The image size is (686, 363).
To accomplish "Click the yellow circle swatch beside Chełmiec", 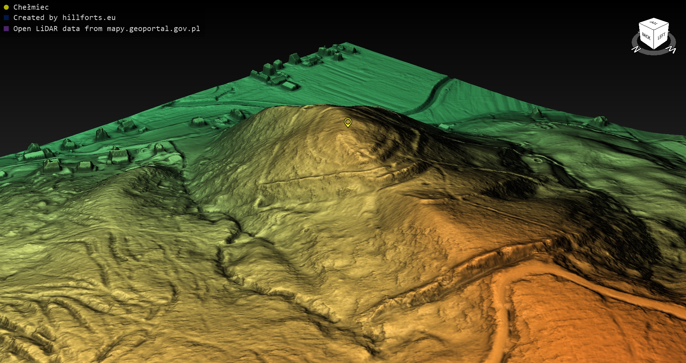I will 6,7.
